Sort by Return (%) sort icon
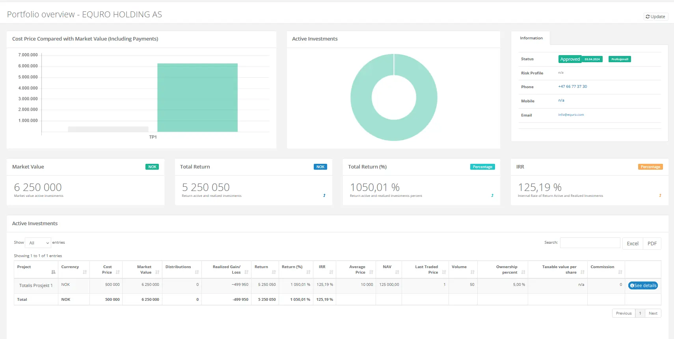Screen dimensions: 674x339 click(308, 272)
